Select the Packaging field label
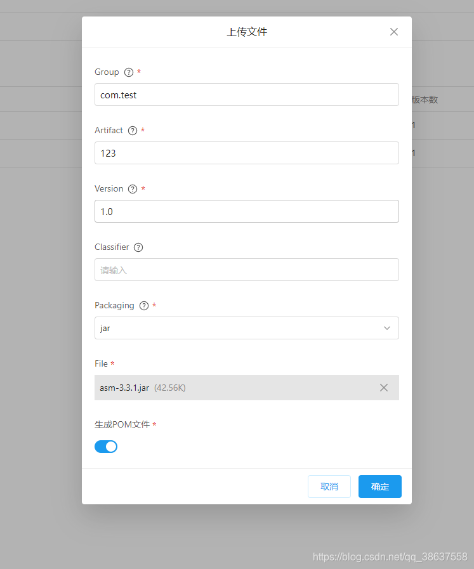 (114, 306)
